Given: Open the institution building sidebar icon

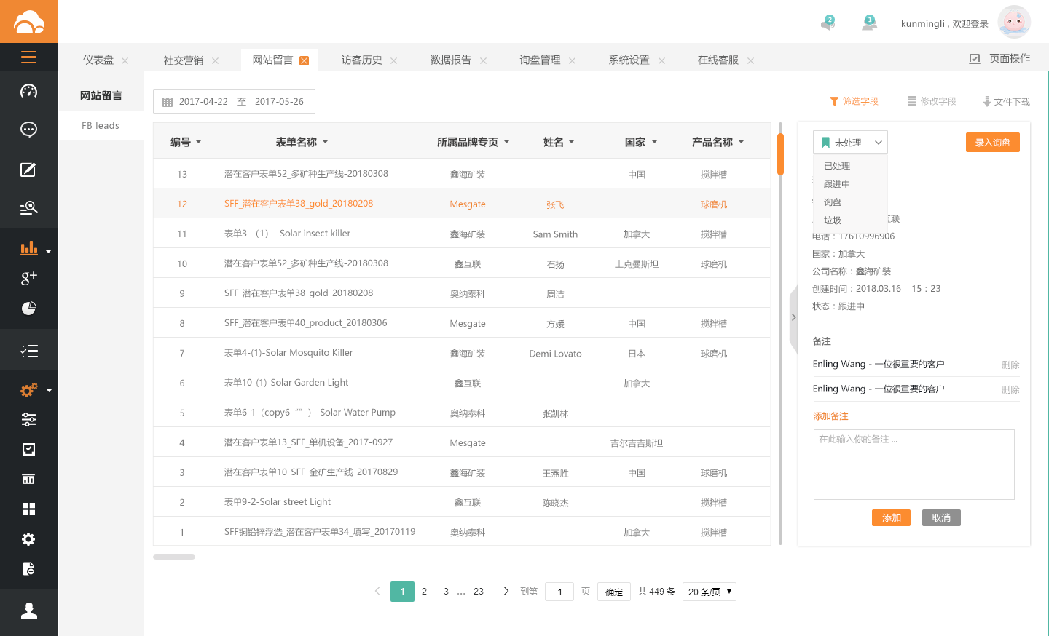Looking at the screenshot, I should [29, 480].
